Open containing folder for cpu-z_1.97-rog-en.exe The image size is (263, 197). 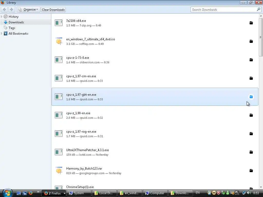point(251,134)
